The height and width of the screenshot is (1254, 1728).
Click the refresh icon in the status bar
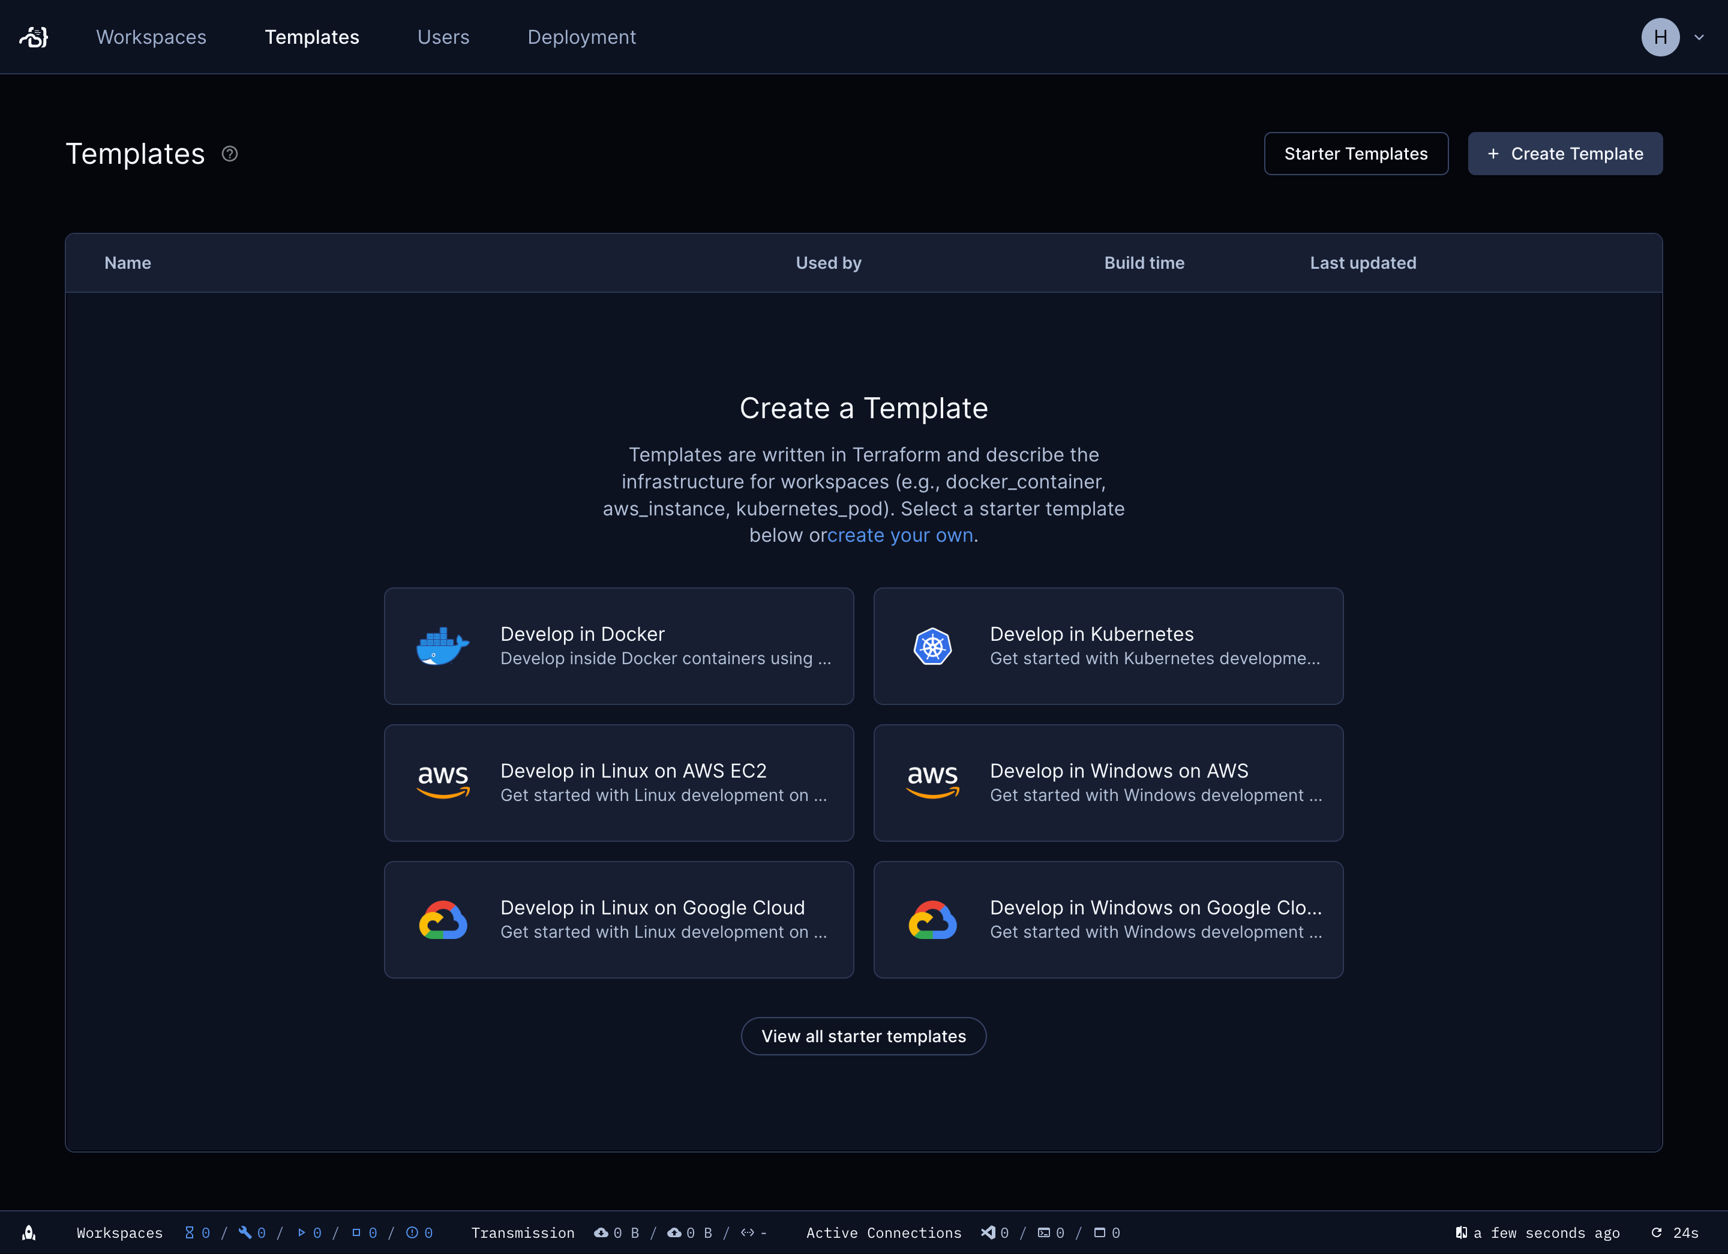(x=1657, y=1232)
